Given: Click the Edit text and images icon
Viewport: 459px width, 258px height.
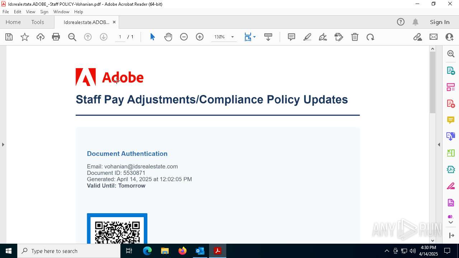Looking at the screenshot, I should [x=339, y=37].
